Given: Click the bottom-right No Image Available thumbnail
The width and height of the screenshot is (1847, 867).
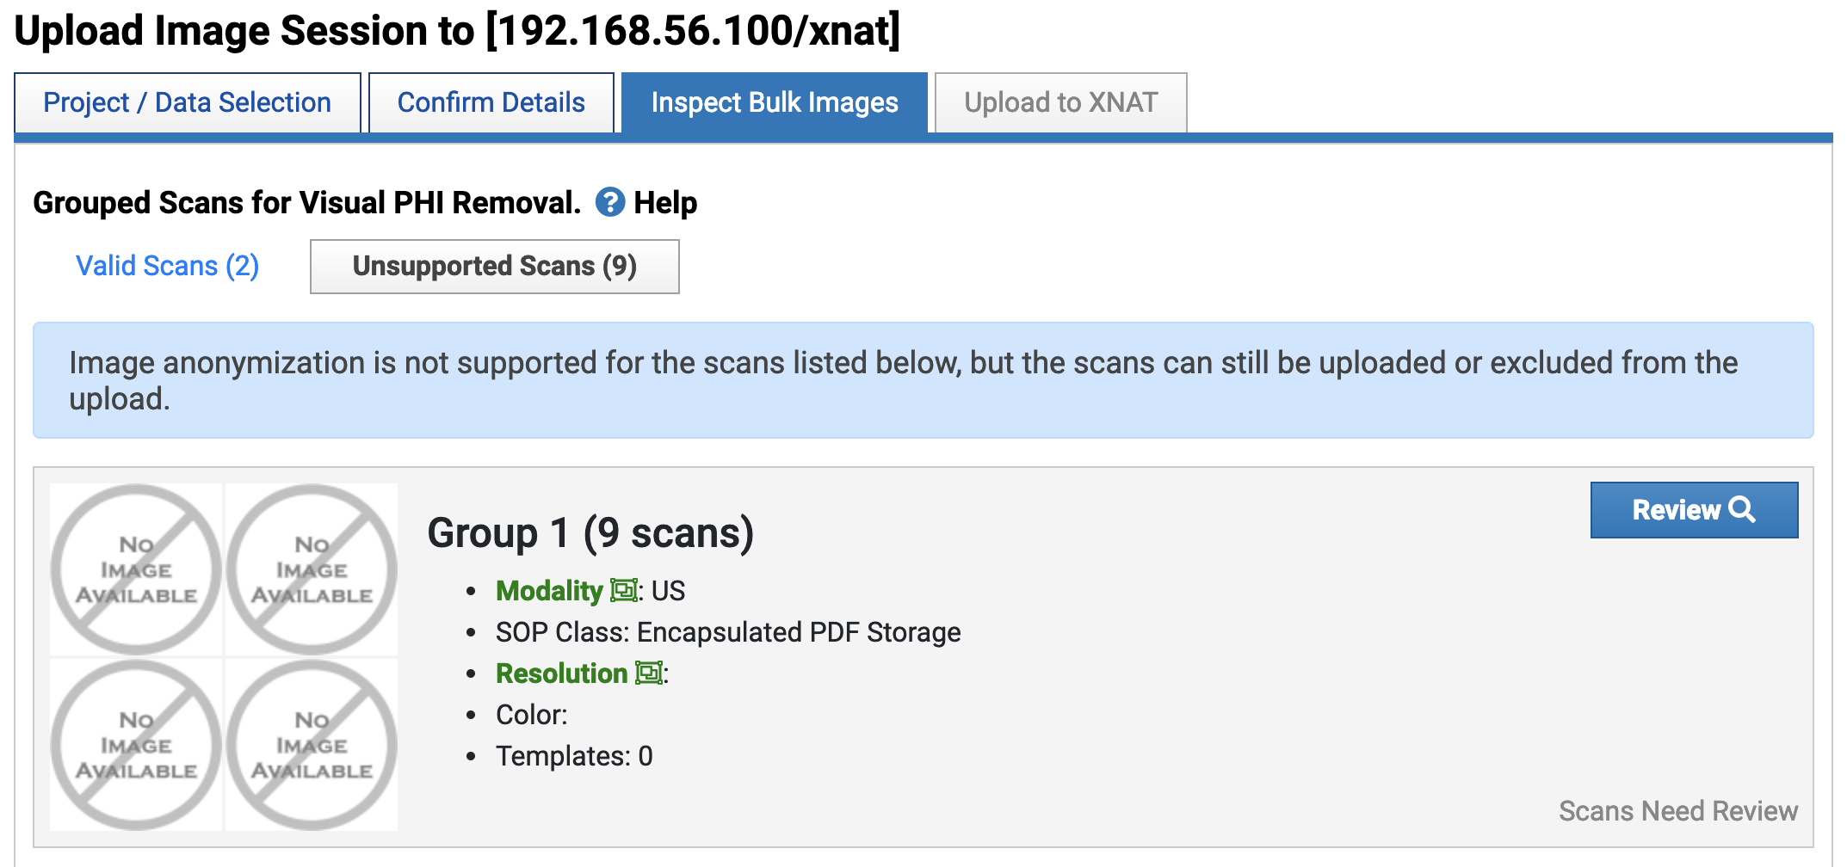Looking at the screenshot, I should pyautogui.click(x=312, y=745).
